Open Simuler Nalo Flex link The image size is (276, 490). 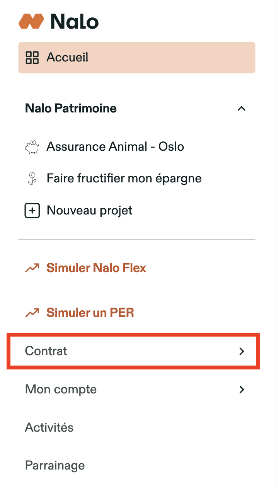pyautogui.click(x=96, y=268)
